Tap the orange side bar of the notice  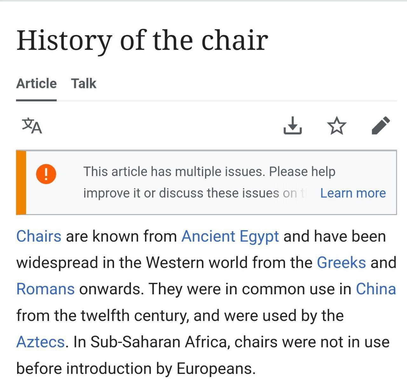click(x=21, y=182)
